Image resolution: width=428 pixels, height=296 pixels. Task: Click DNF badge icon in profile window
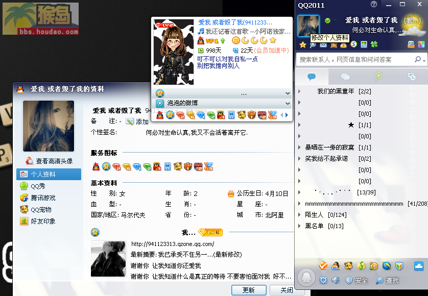pyautogui.click(x=188, y=166)
